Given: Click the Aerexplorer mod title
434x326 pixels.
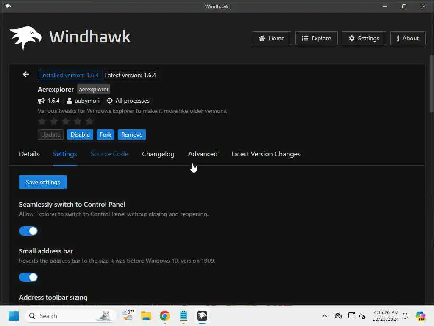Looking at the screenshot, I should pyautogui.click(x=56, y=89).
